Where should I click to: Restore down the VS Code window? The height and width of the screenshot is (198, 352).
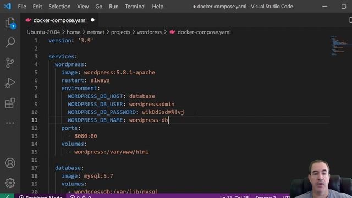[344, 6]
